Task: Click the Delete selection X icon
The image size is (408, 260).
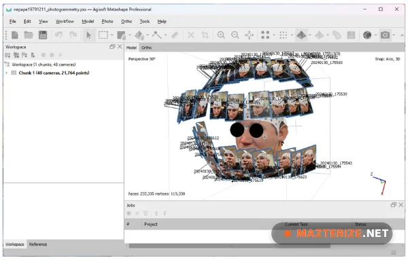Action: click(x=191, y=35)
